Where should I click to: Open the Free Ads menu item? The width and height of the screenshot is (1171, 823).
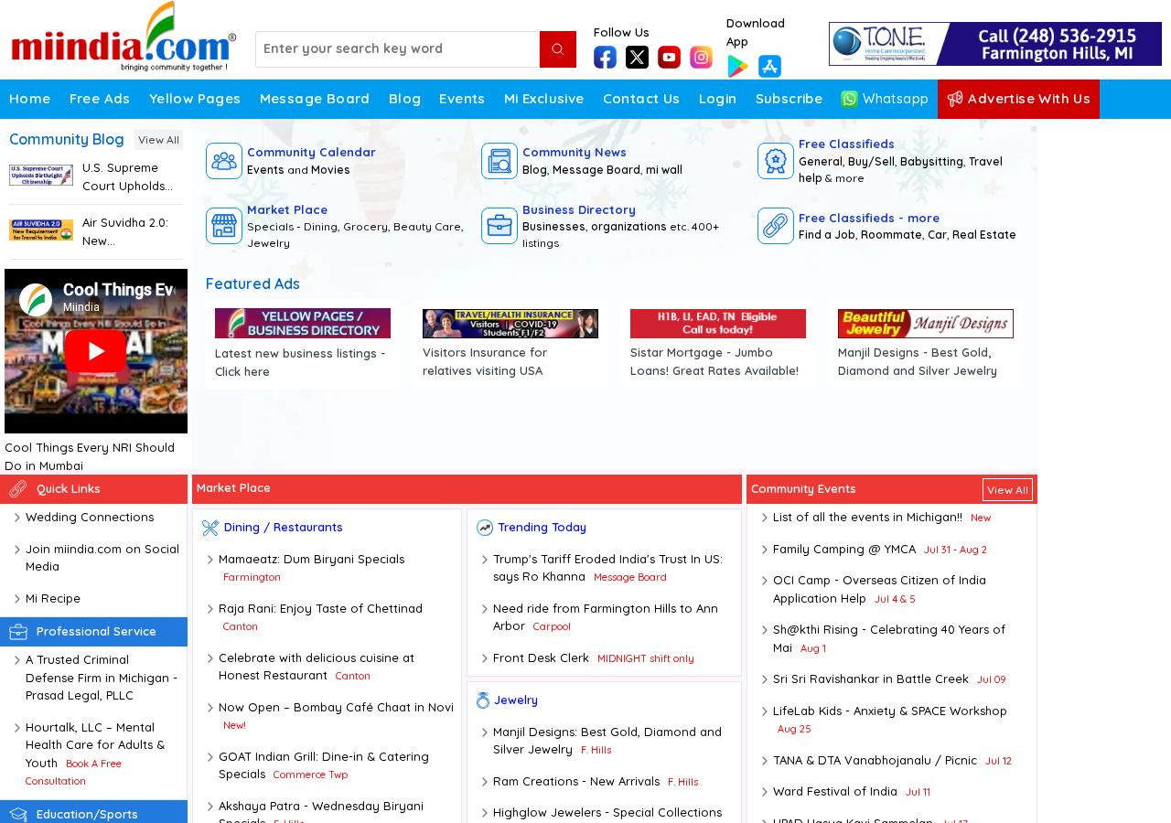pyautogui.click(x=100, y=99)
